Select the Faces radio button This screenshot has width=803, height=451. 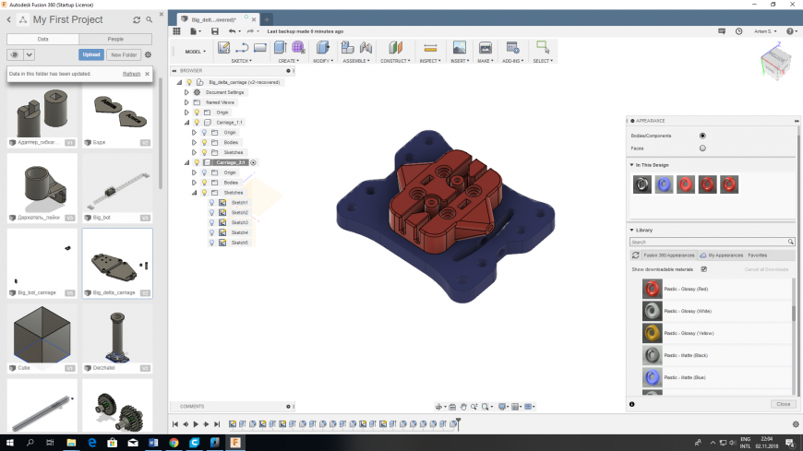point(702,148)
